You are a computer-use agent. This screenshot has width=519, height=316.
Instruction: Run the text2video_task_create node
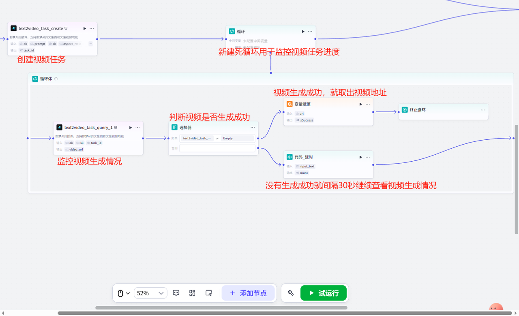pos(85,28)
